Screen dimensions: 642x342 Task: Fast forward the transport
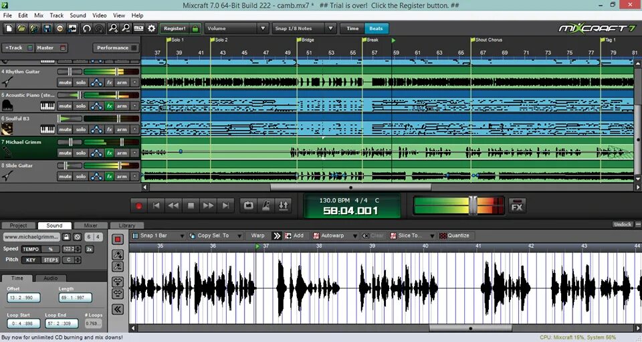coord(208,205)
